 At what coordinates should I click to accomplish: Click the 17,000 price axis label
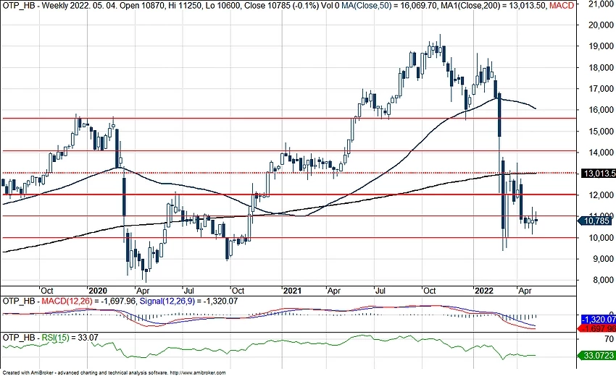click(x=600, y=89)
